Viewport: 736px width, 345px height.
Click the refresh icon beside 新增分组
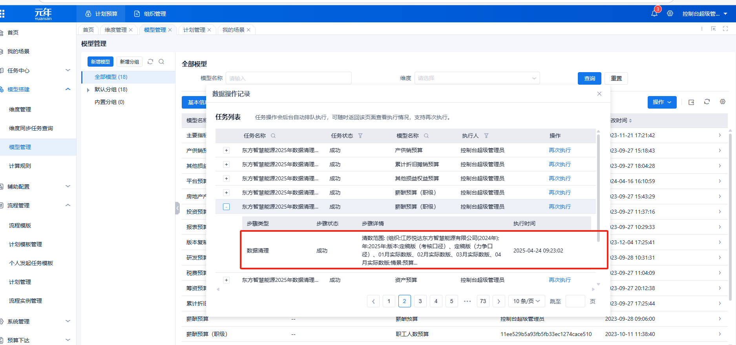click(x=150, y=62)
